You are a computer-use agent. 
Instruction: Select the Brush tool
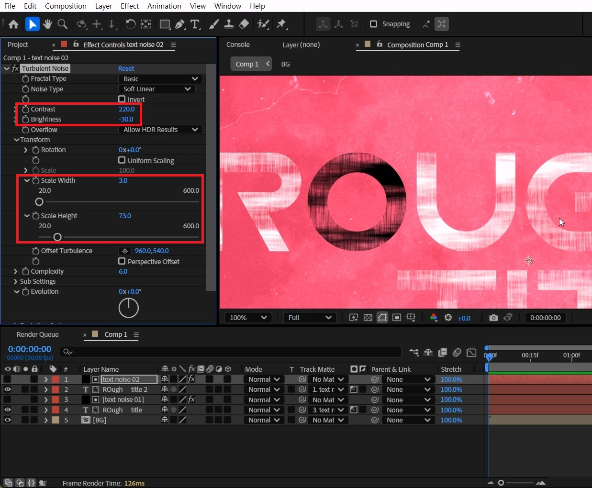(x=214, y=24)
